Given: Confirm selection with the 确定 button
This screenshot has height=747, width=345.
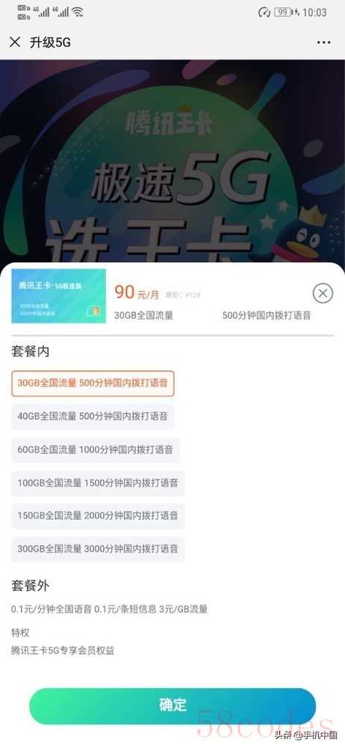Looking at the screenshot, I should (172, 706).
